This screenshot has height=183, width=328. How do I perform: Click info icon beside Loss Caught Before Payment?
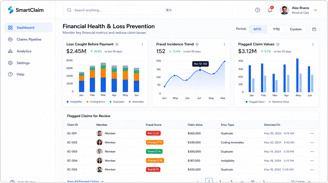(117, 44)
